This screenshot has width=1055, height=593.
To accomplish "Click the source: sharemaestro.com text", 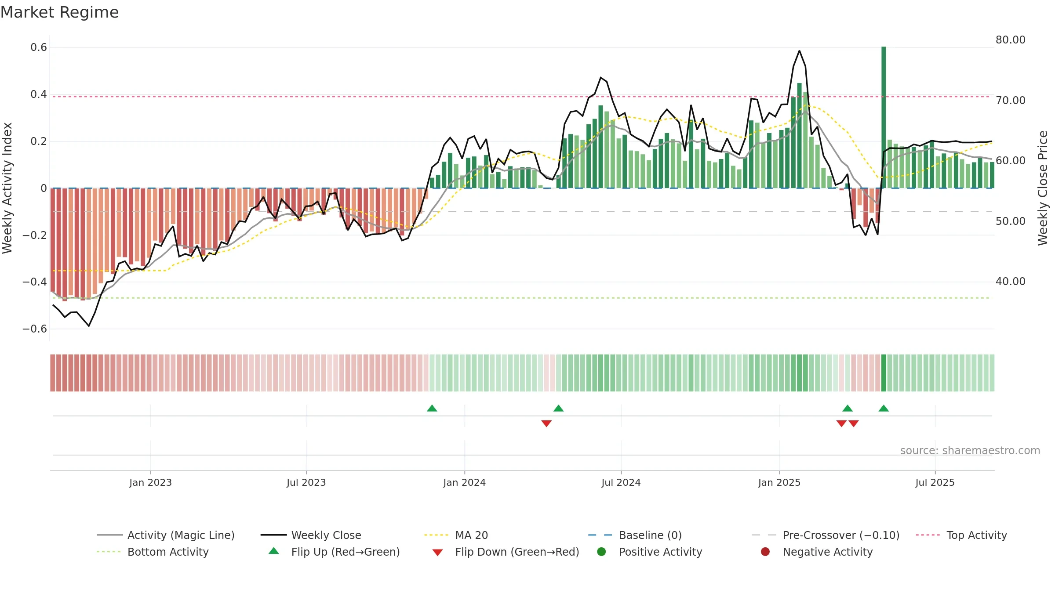I will coord(970,450).
